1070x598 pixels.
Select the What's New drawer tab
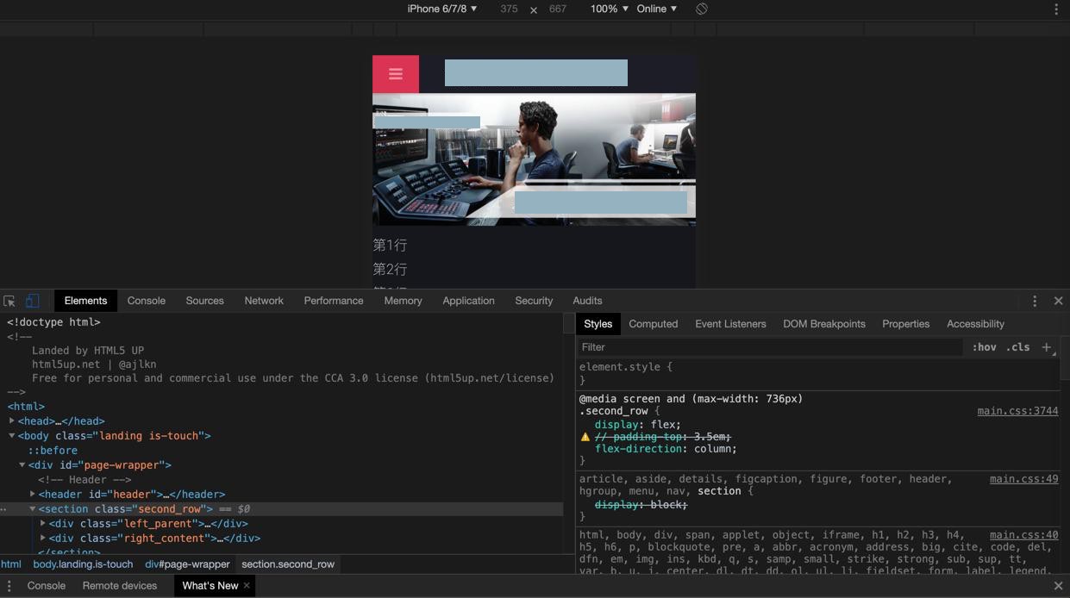[x=210, y=586]
